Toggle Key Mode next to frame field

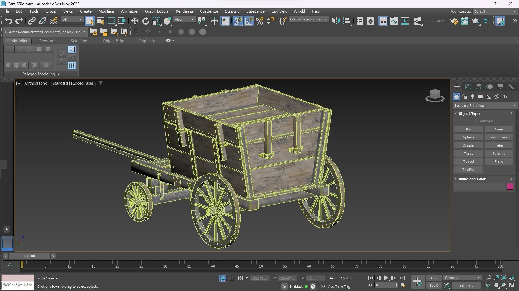pyautogui.click(x=370, y=285)
